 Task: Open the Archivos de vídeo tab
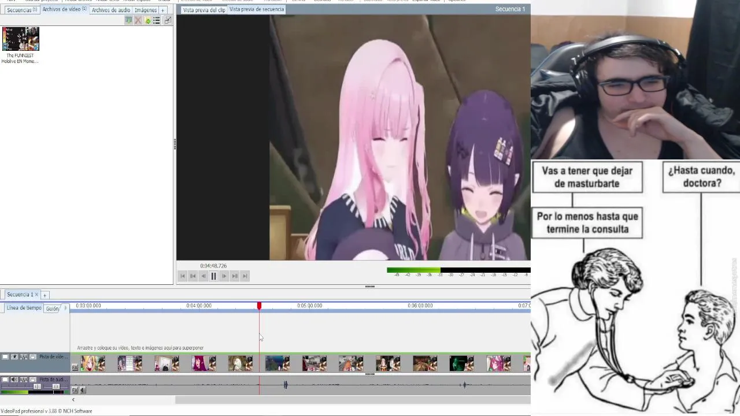point(64,9)
